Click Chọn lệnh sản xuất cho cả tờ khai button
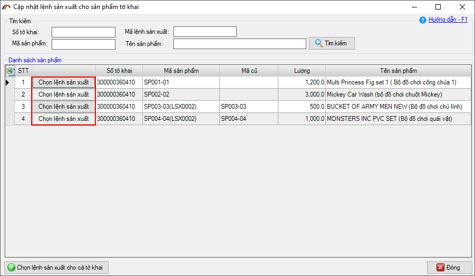Screen dimensions: 475x276 point(56,268)
